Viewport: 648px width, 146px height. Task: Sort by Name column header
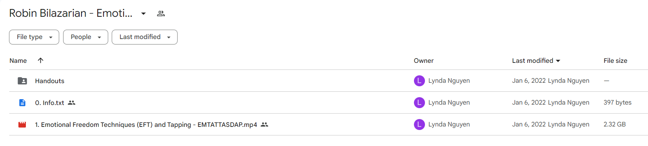(x=18, y=61)
